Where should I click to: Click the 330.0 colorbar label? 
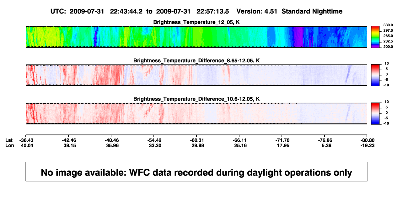pyautogui.click(x=388, y=25)
